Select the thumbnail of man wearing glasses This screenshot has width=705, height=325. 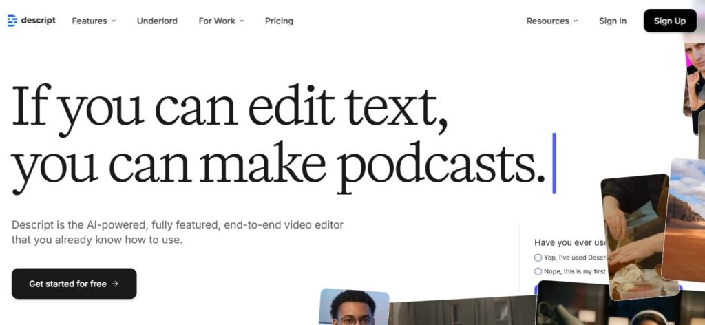coord(354,308)
